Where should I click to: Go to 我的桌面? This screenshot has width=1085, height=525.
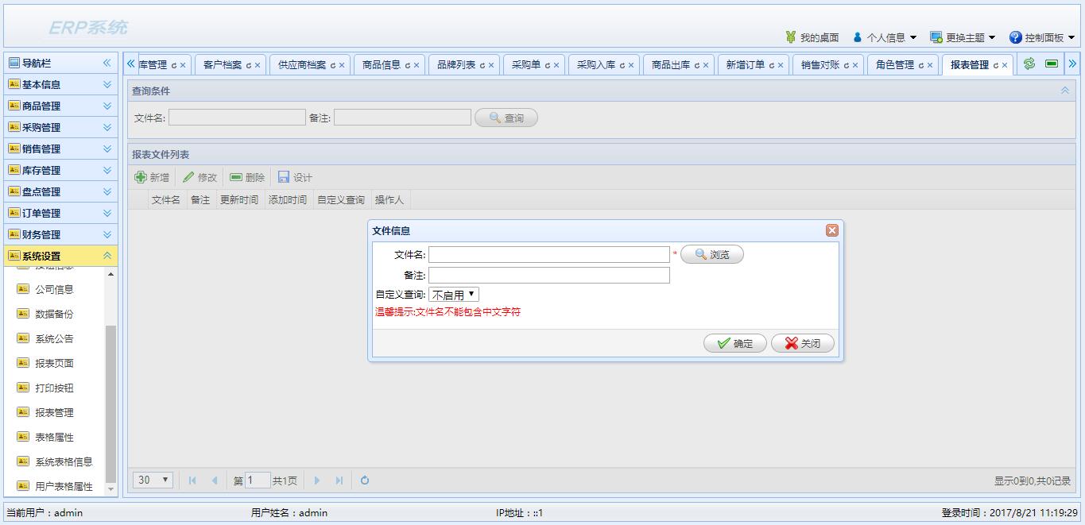812,37
